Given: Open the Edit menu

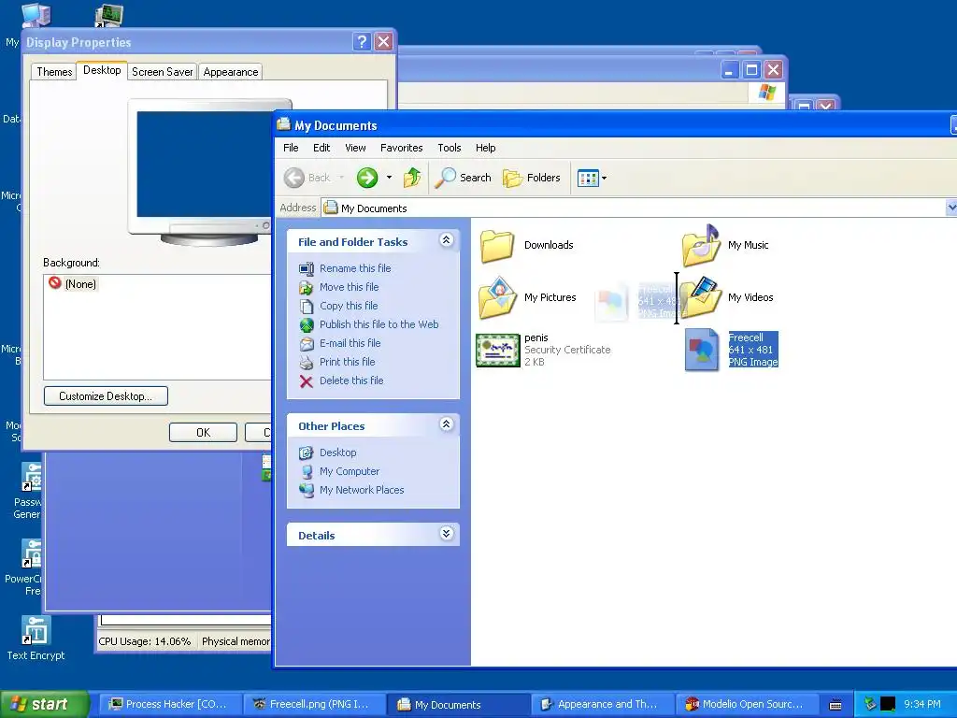Looking at the screenshot, I should coord(321,148).
